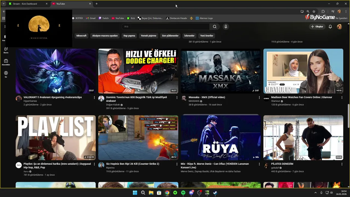Filter by Rap yapma chip

pyautogui.click(x=129, y=36)
